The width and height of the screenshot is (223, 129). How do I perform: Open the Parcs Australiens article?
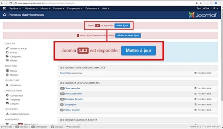[74, 94]
